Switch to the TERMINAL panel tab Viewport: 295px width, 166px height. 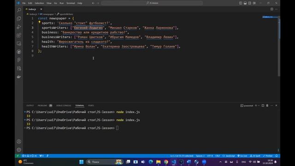pyautogui.click(x=80, y=106)
